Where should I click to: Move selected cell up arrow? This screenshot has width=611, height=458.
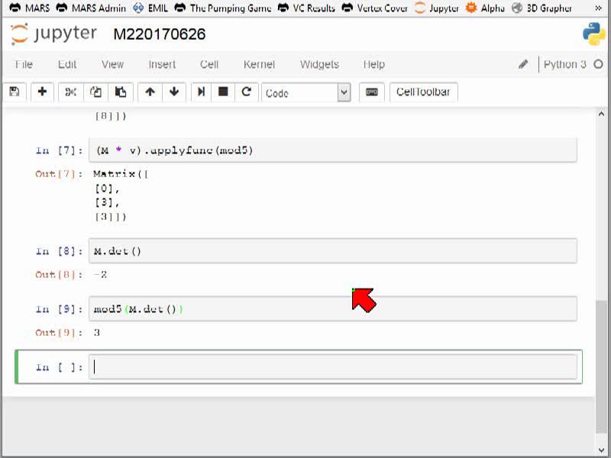tap(150, 92)
